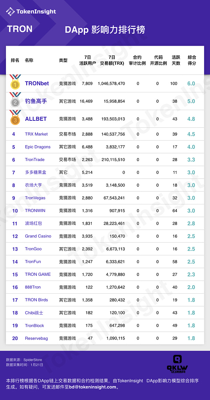Click the transaction value 67,543,241
This screenshot has width=210, height=400.
click(x=114, y=198)
